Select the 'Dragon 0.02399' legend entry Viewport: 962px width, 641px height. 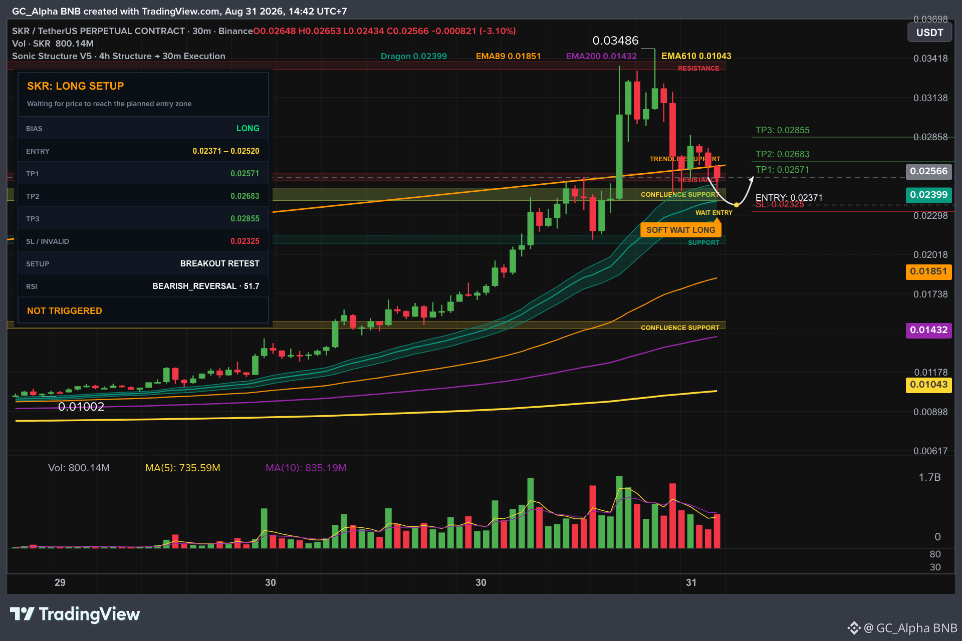[x=414, y=56]
